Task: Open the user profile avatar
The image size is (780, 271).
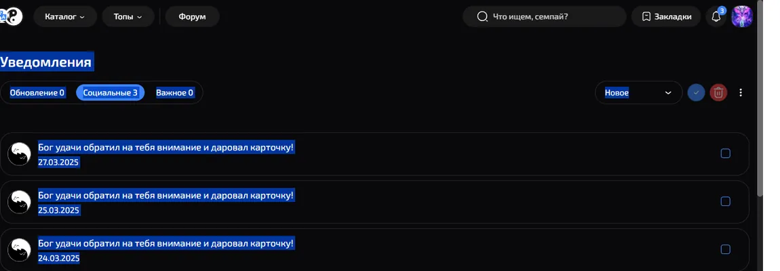Action: click(x=742, y=17)
